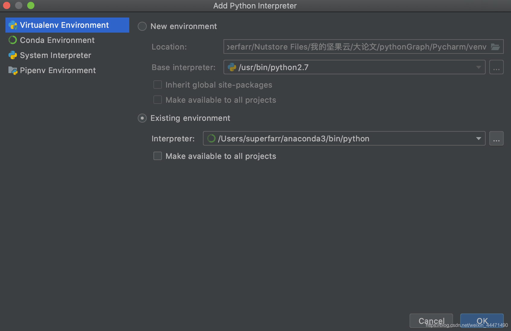Click the Location path text field
Screen dimensions: 511x331
coord(356,47)
